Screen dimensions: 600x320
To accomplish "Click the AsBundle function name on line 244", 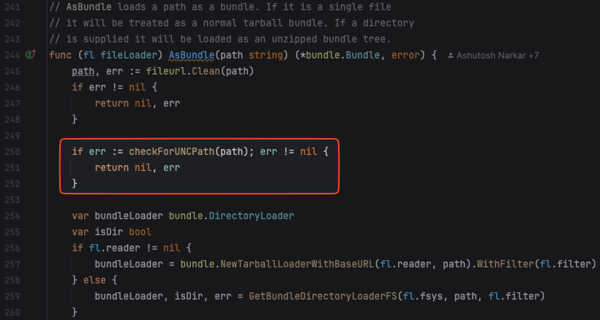I will pyautogui.click(x=192, y=56).
